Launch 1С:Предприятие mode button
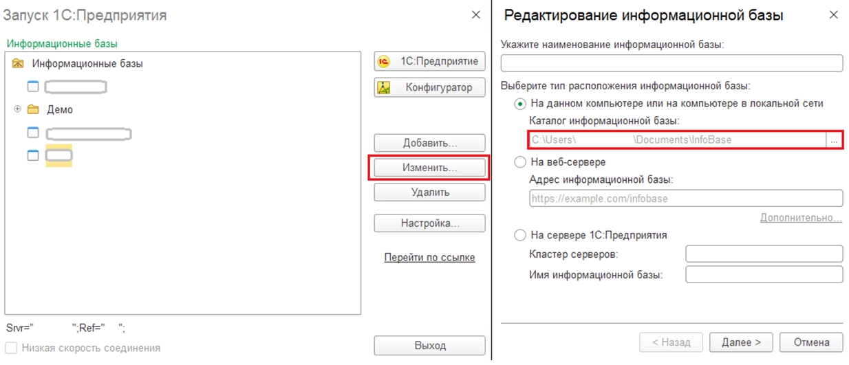Screen dimensions: 849x365 (429, 61)
